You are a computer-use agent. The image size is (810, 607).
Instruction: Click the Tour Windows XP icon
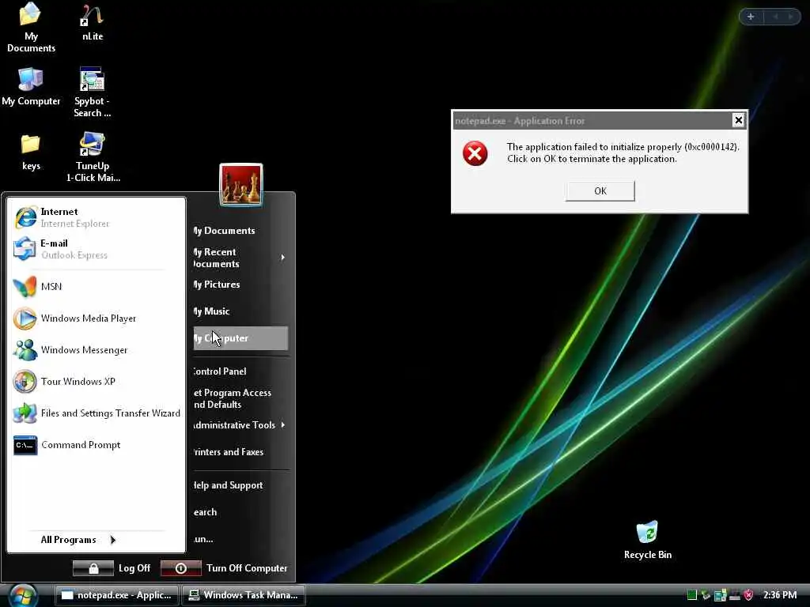coord(25,382)
